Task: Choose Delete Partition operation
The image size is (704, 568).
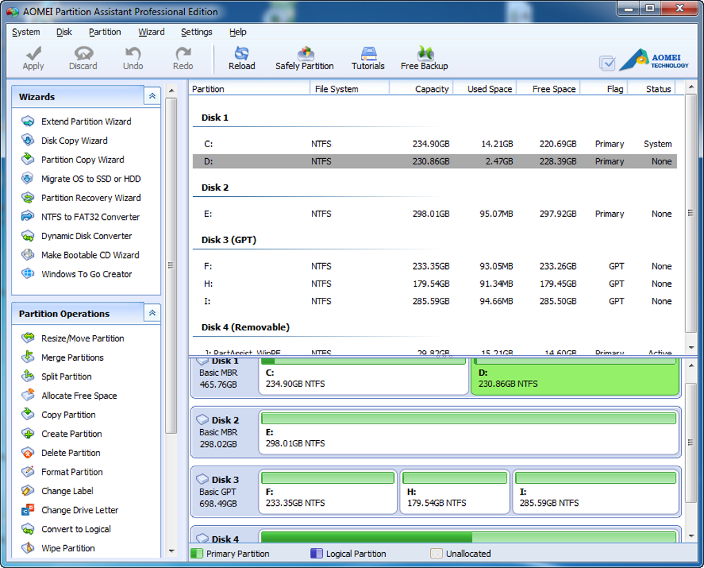Action: [x=70, y=453]
